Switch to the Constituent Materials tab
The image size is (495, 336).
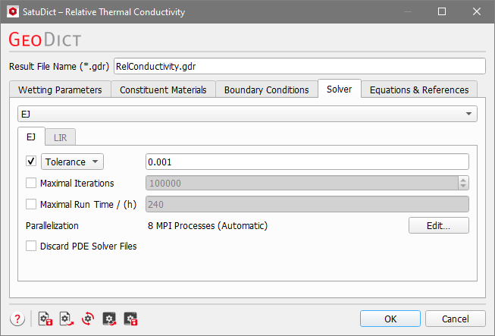[x=163, y=89]
